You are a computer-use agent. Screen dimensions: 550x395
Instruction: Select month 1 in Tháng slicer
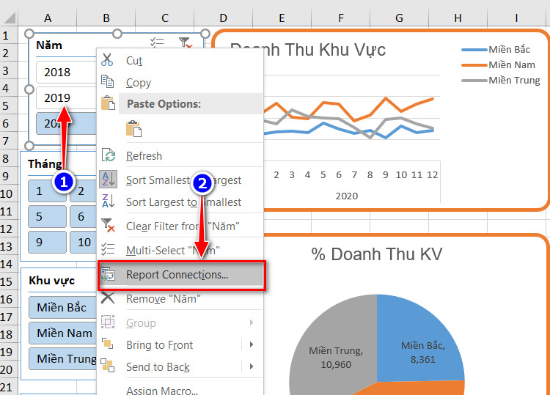click(x=47, y=191)
